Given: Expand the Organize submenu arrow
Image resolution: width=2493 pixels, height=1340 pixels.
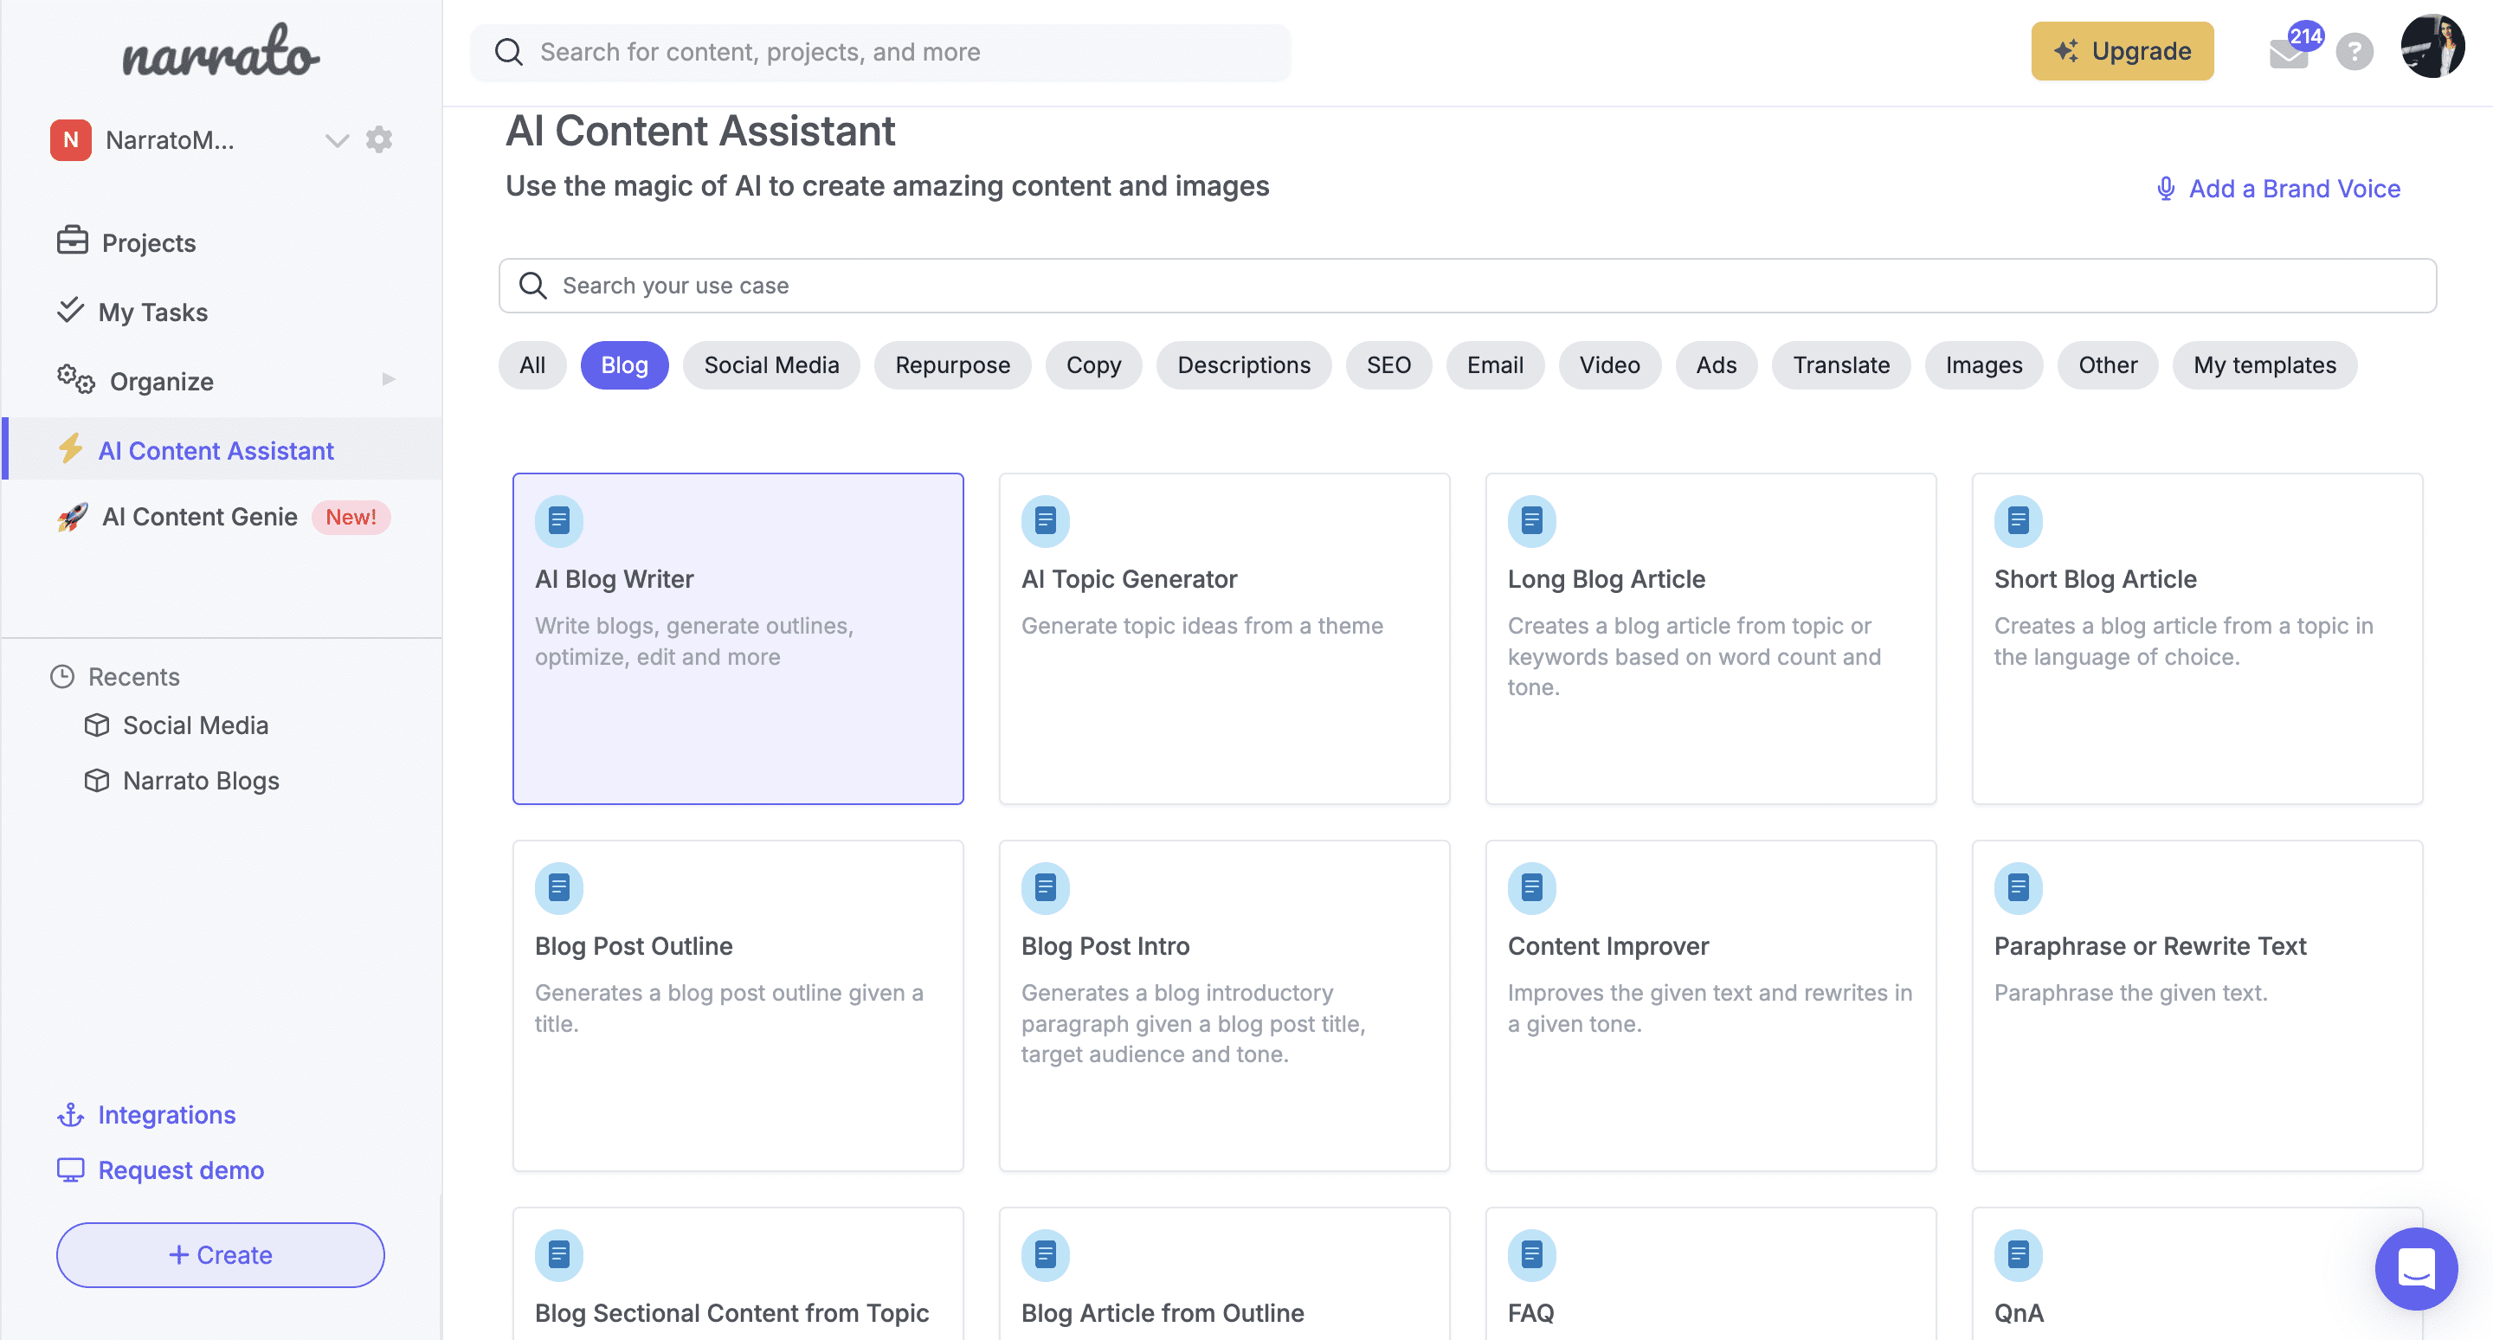Looking at the screenshot, I should pos(389,379).
